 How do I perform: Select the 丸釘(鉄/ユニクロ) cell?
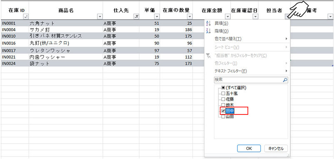(66, 43)
